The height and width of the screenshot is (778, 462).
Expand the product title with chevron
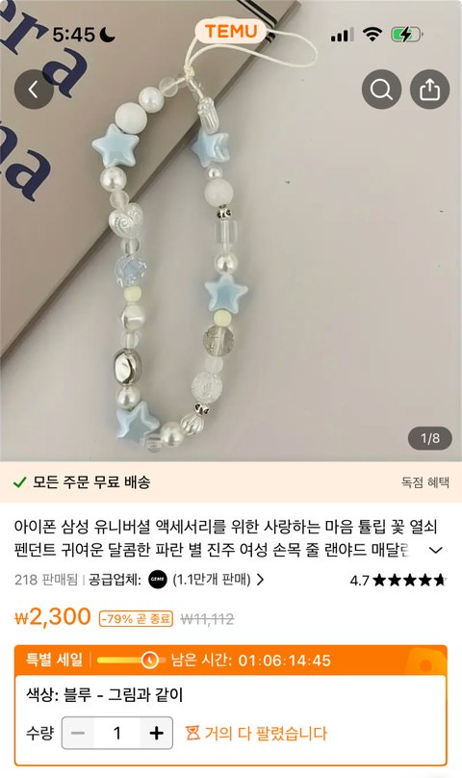[435, 550]
